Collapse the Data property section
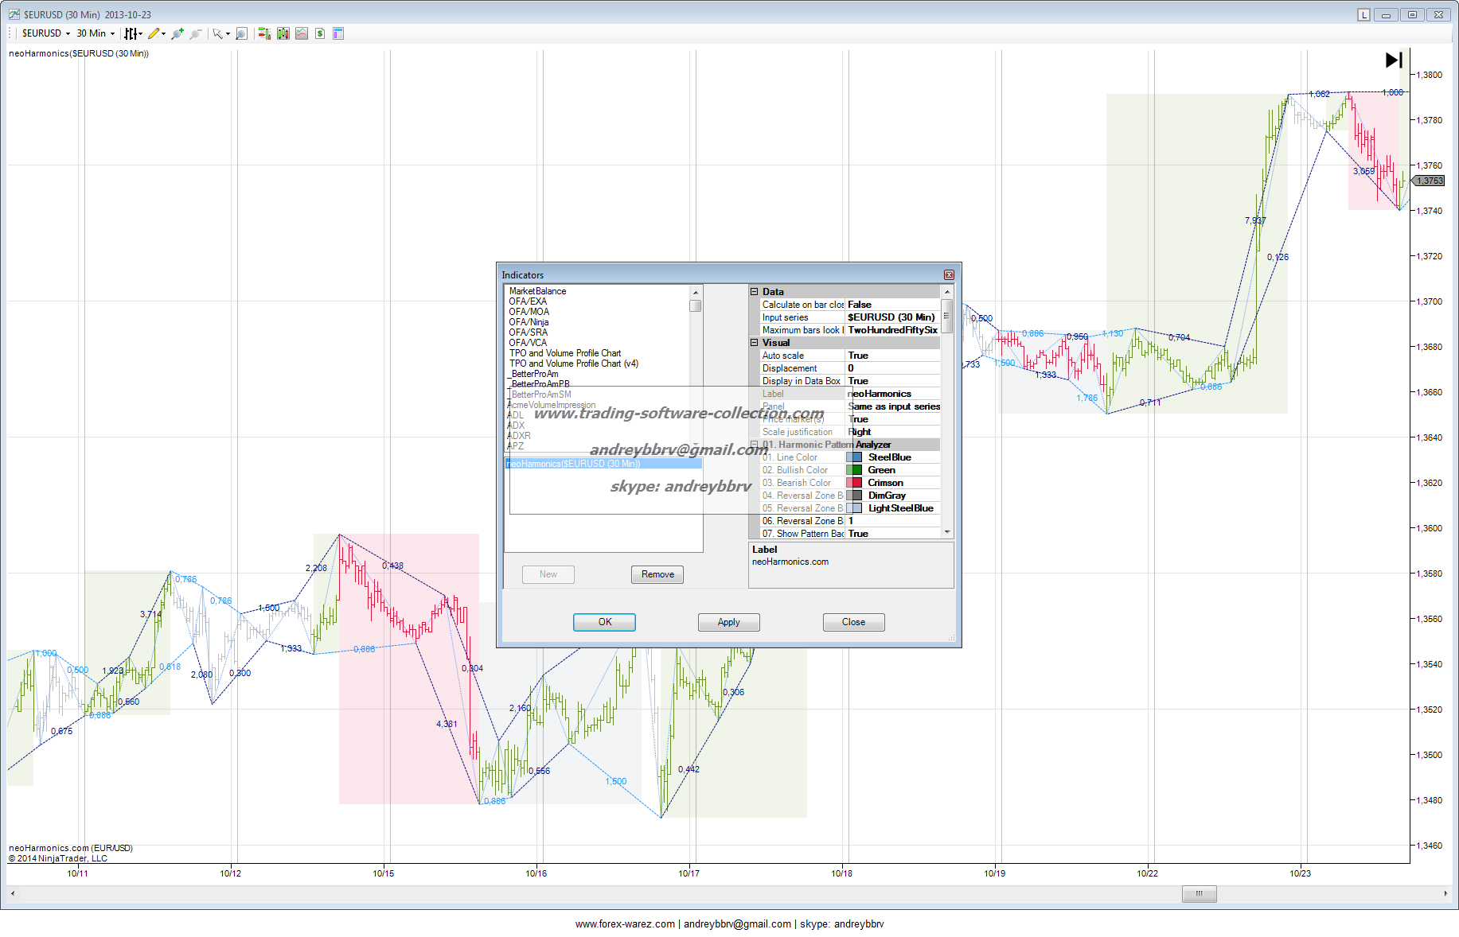The image size is (1459, 937). (x=755, y=292)
